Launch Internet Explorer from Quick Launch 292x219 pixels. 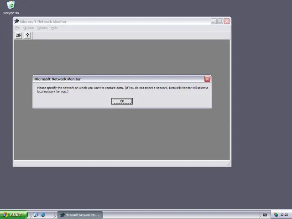pyautogui.click(x=43, y=215)
